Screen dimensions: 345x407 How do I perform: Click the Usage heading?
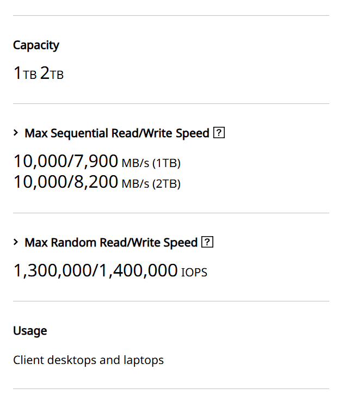click(x=30, y=331)
